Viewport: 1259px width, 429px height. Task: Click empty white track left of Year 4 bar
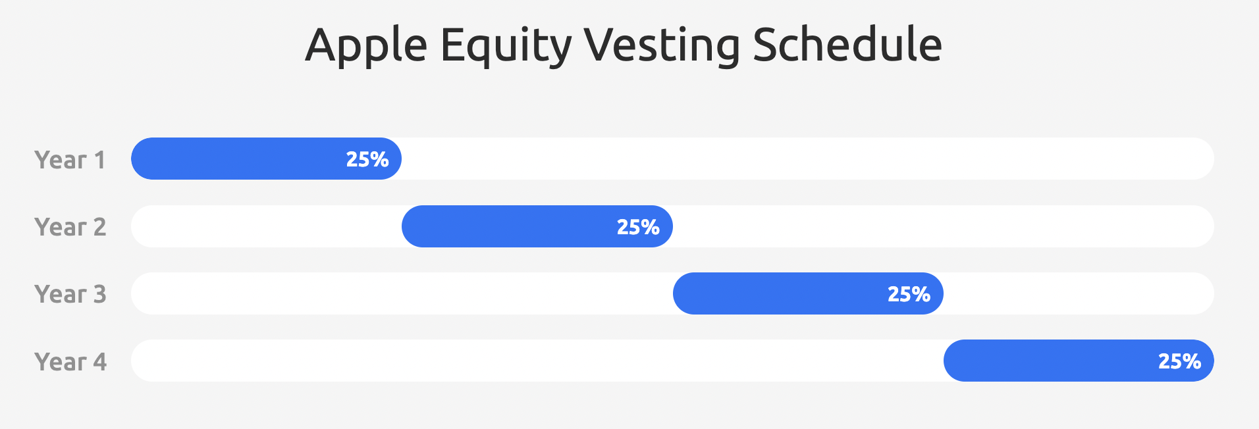(537, 361)
